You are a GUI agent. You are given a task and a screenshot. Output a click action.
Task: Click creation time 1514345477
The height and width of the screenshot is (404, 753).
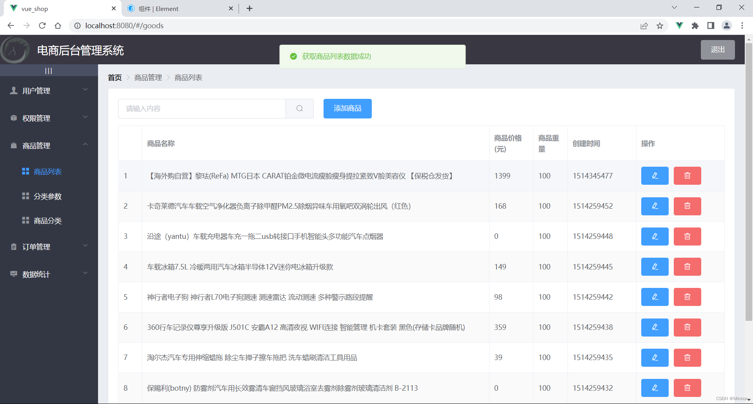[x=593, y=176]
